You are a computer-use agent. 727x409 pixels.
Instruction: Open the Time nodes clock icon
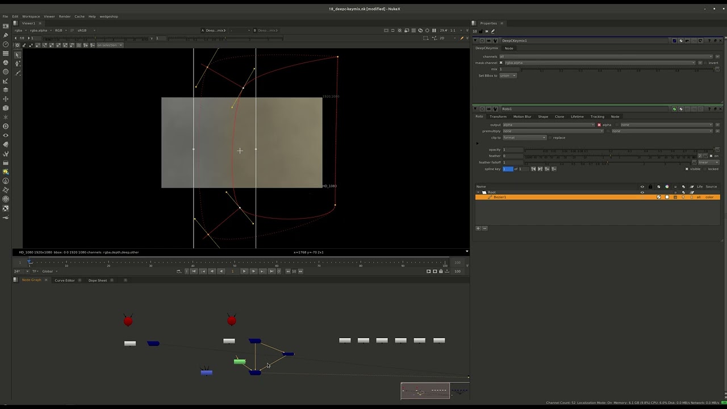(6, 44)
